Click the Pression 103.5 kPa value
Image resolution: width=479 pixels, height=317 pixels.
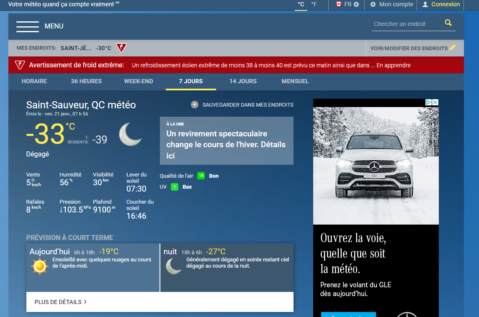coord(75,209)
